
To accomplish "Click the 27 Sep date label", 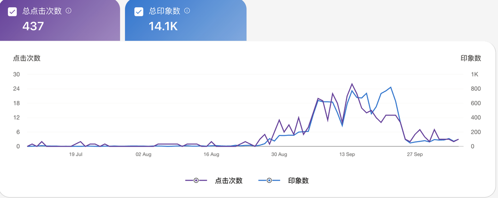I will [415, 155].
